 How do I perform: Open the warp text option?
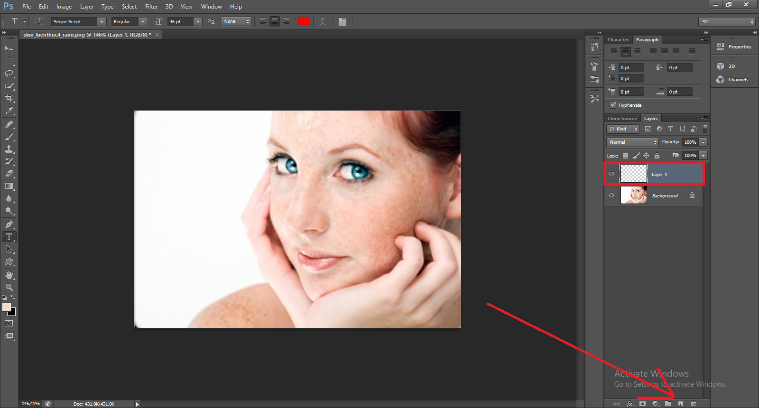[x=323, y=22]
